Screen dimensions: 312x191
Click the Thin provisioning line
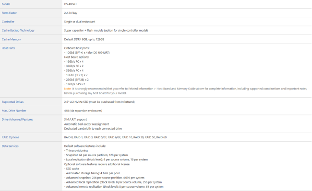76,150
